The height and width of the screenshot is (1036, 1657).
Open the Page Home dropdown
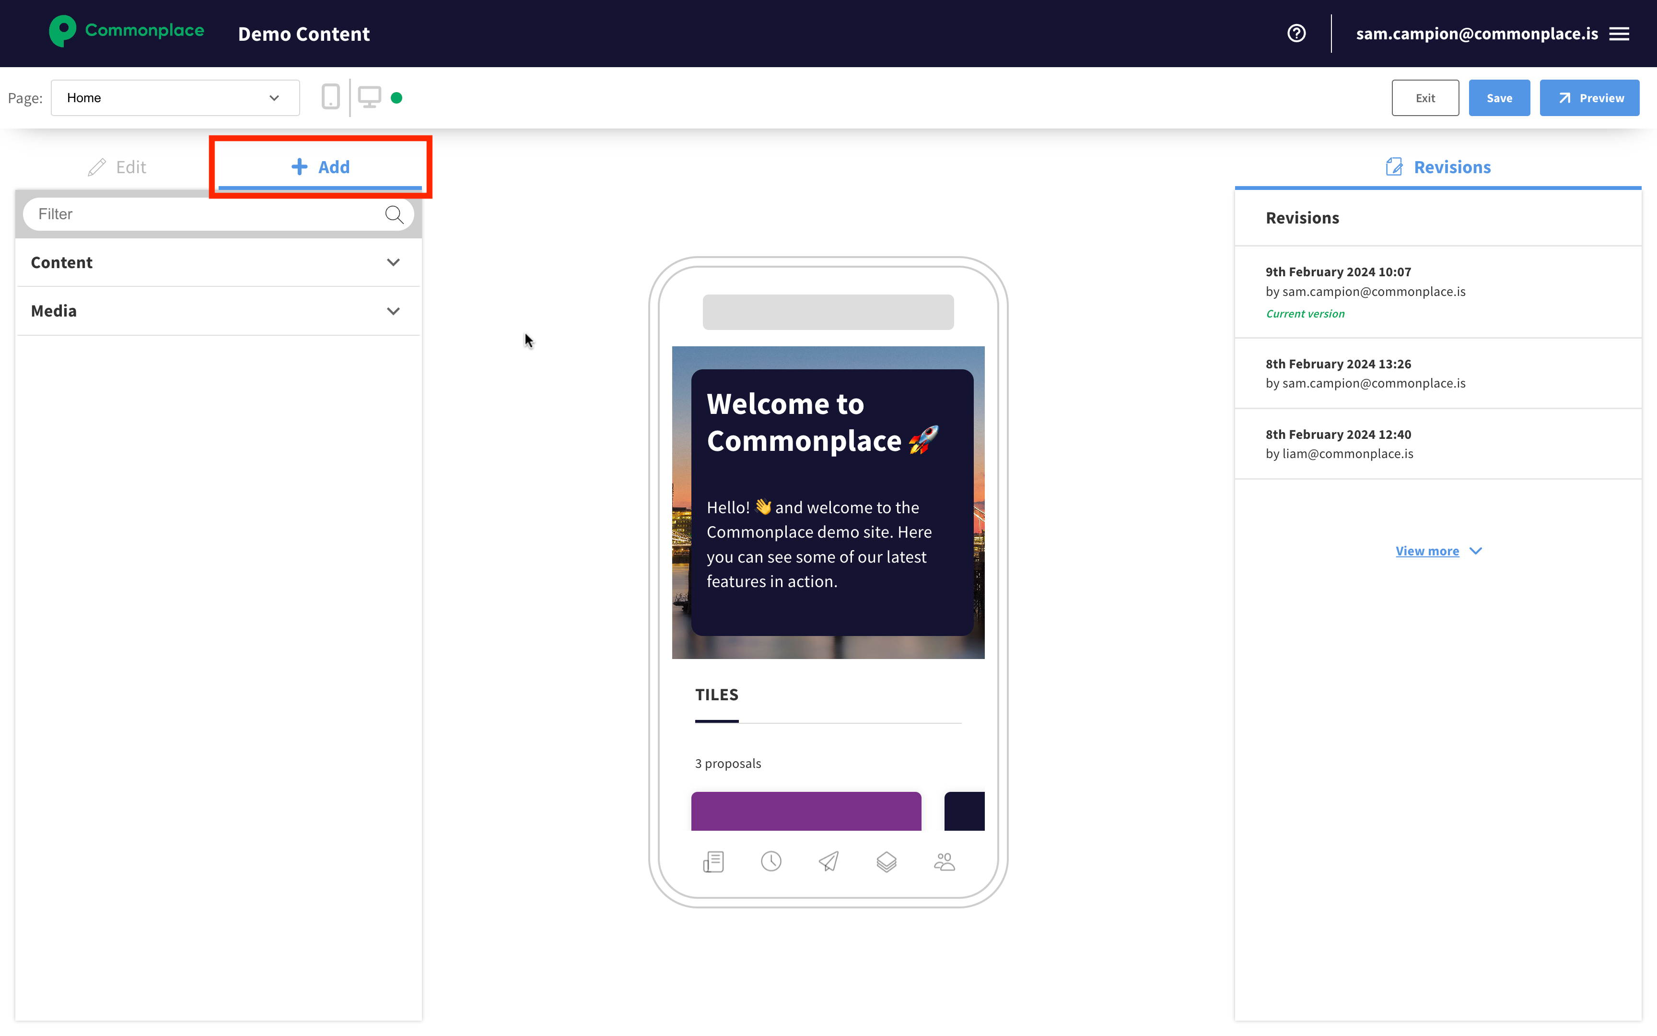(x=175, y=98)
